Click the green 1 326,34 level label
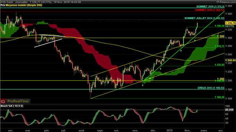This screenshot has width=236, height=132. (x=219, y=26)
